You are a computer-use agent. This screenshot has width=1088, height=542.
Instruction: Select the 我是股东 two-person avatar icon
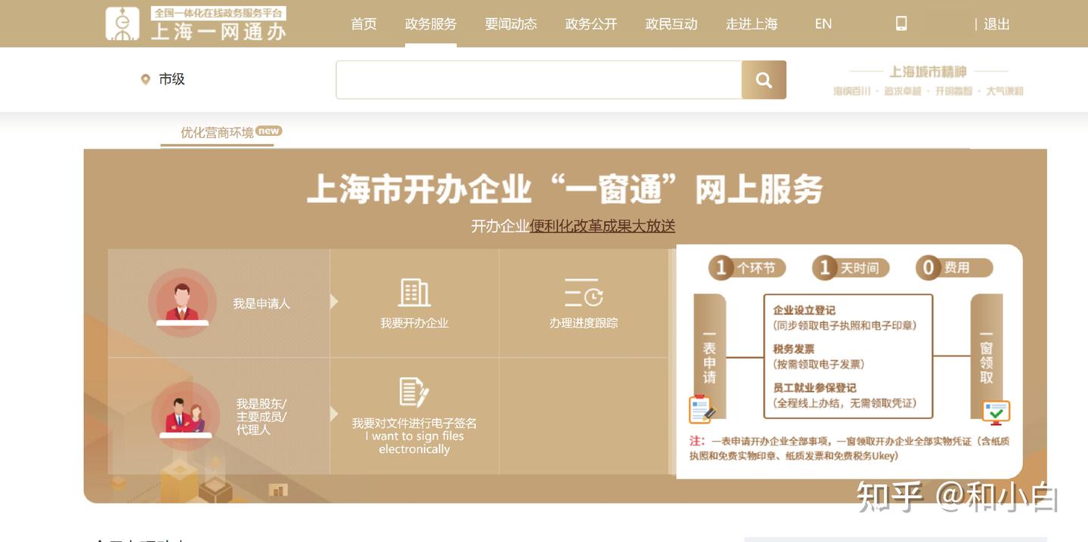click(x=185, y=416)
